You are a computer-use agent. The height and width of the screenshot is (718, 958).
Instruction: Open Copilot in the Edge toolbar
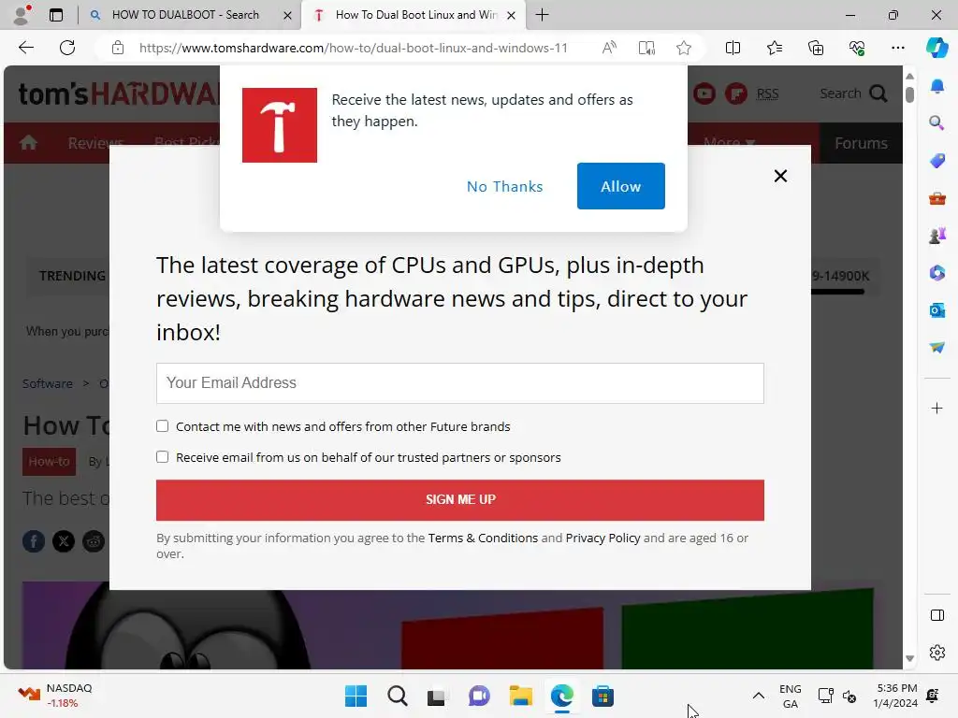click(936, 48)
